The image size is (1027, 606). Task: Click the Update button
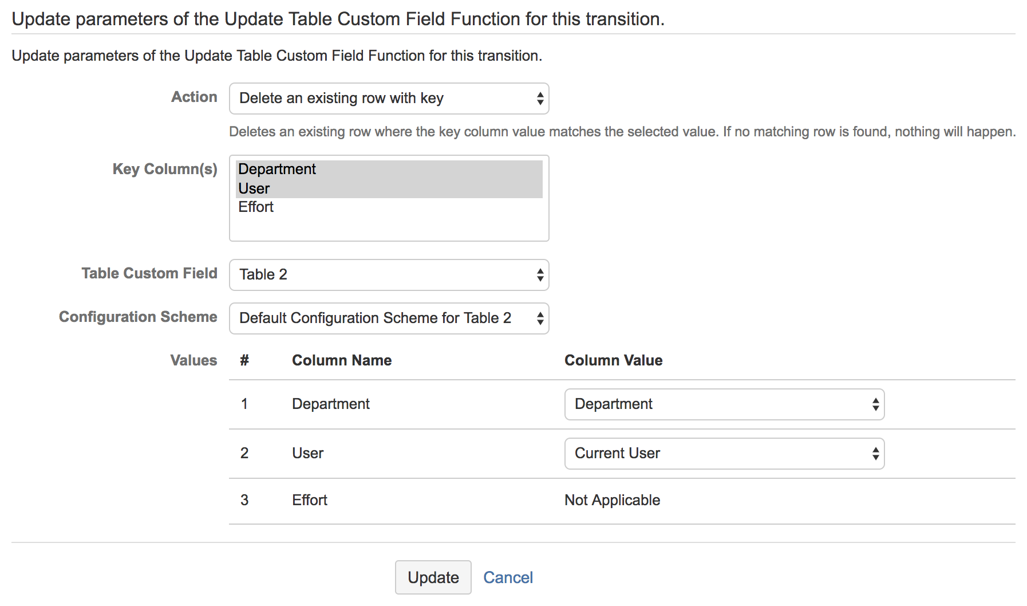click(x=433, y=577)
